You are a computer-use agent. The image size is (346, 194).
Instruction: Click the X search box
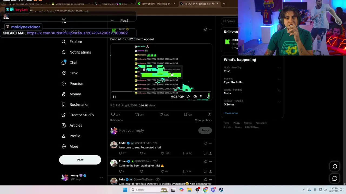pos(230,21)
